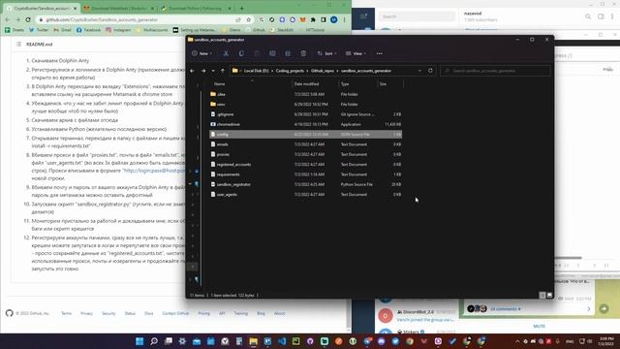Select the venv folder
Viewport: 620px width, 349px height.
305,104
